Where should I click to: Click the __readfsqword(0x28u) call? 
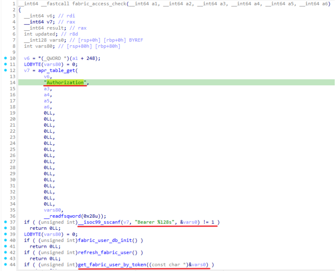(73, 216)
